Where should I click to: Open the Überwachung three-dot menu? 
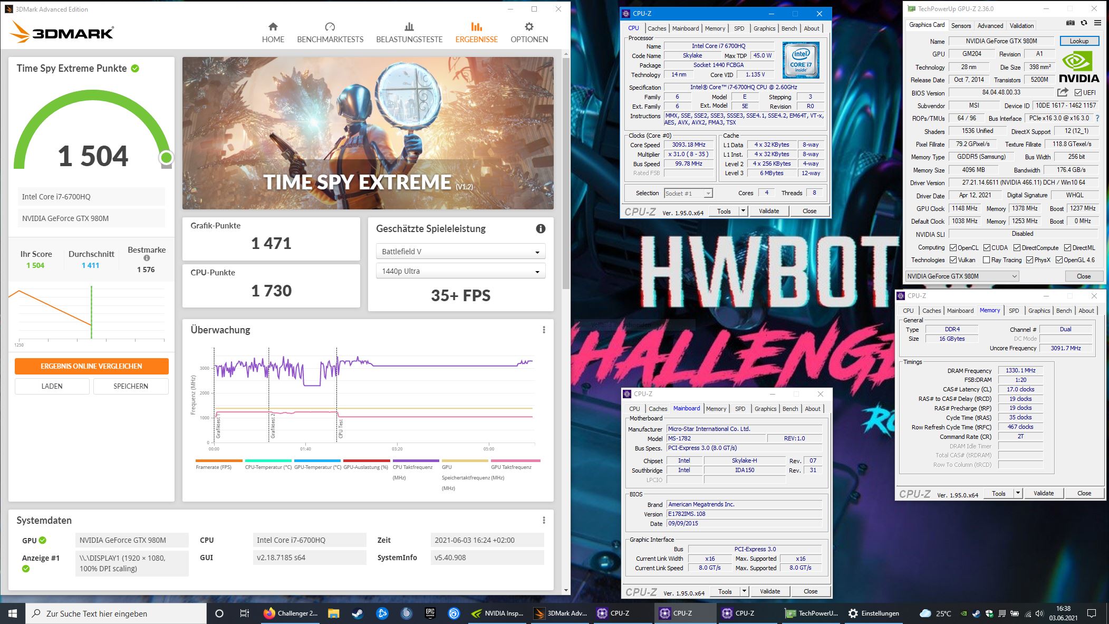544,330
